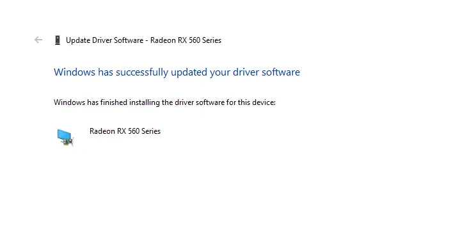
Task: Click 'Radeon RX 560 Series' in the title bar
Action: pos(186,40)
